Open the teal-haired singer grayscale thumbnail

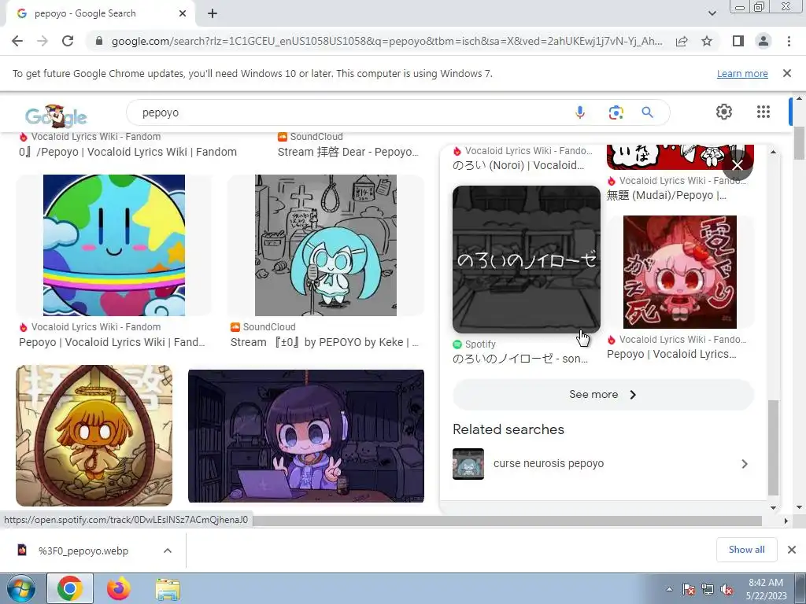click(326, 245)
